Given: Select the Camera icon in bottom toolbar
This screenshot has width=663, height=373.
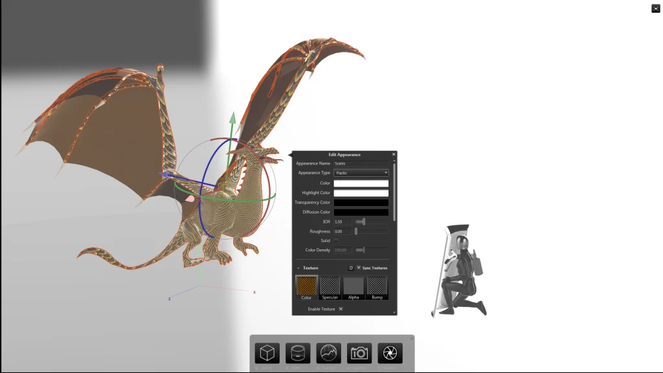Looking at the screenshot, I should pyautogui.click(x=359, y=353).
